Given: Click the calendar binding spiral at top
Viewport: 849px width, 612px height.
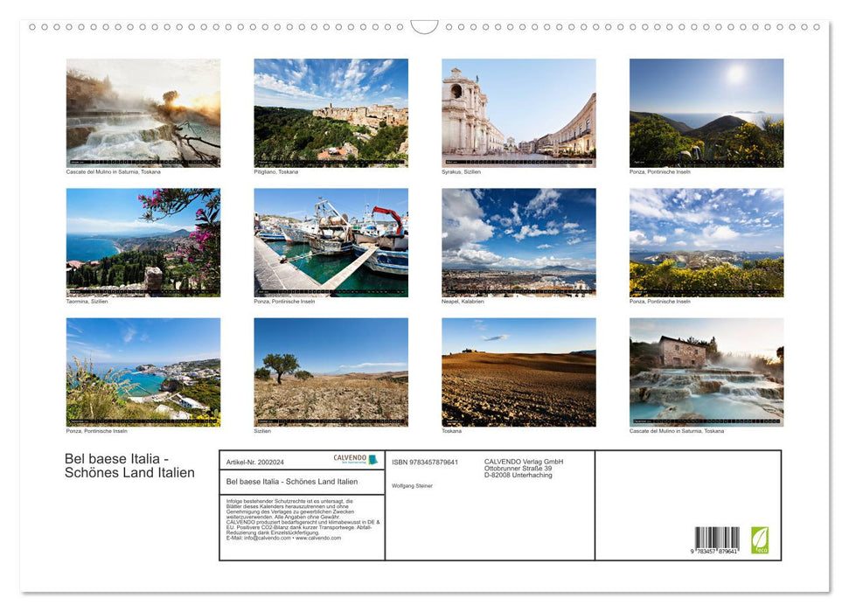Looking at the screenshot, I should coord(175,27).
